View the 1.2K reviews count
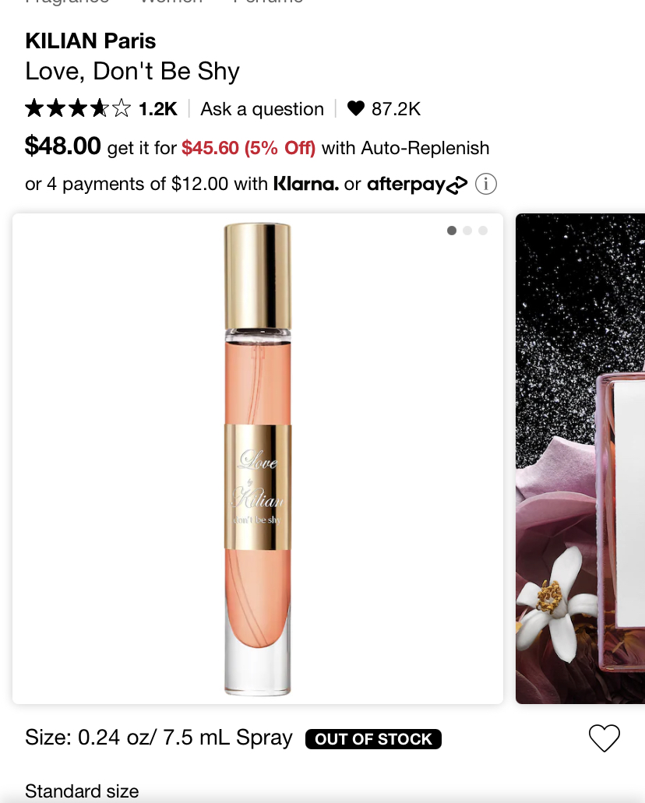This screenshot has width=645, height=803. [158, 109]
